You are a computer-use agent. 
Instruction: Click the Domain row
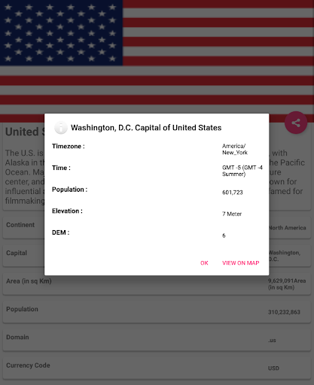pyautogui.click(x=157, y=340)
